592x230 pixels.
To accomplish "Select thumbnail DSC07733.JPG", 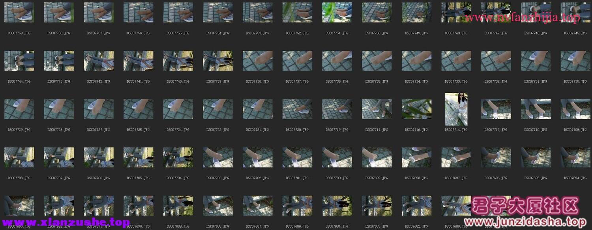I will (x=456, y=61).
